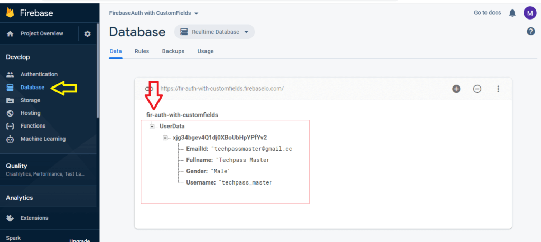Click the Spark plan label
The width and height of the screenshot is (541, 242).
(x=13, y=238)
